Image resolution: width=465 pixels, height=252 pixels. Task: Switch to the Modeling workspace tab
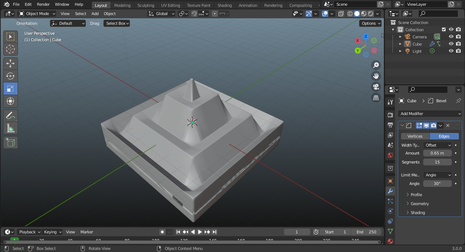tap(122, 5)
